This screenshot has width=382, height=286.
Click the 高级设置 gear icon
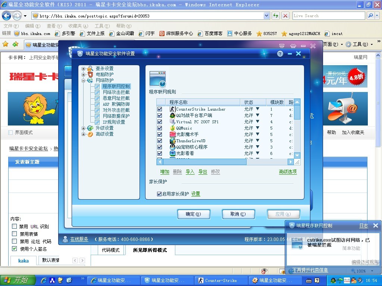(90, 134)
